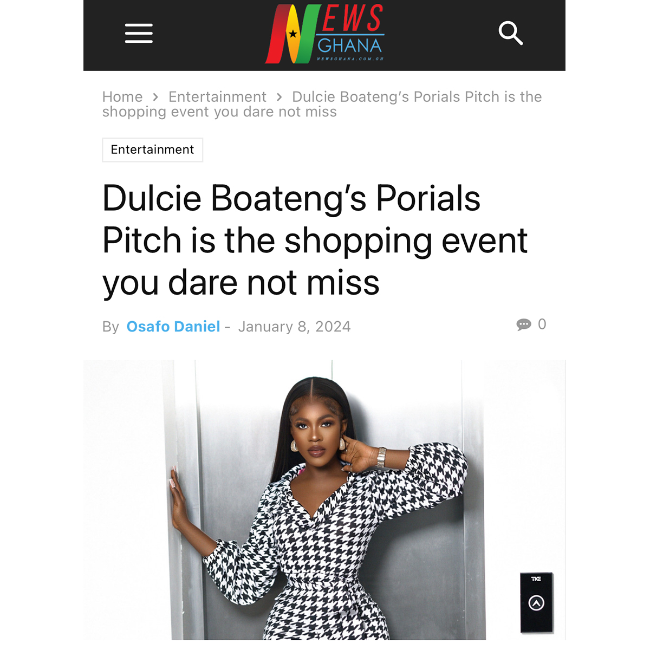The height and width of the screenshot is (650, 650).
Task: Click the chevron after Entertainment breadcrumb
Action: (x=279, y=97)
